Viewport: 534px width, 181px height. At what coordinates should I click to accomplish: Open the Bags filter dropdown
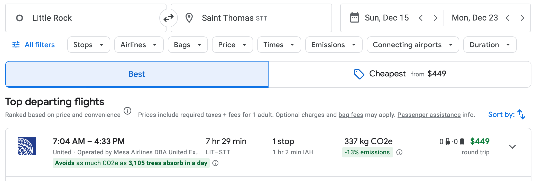click(188, 45)
